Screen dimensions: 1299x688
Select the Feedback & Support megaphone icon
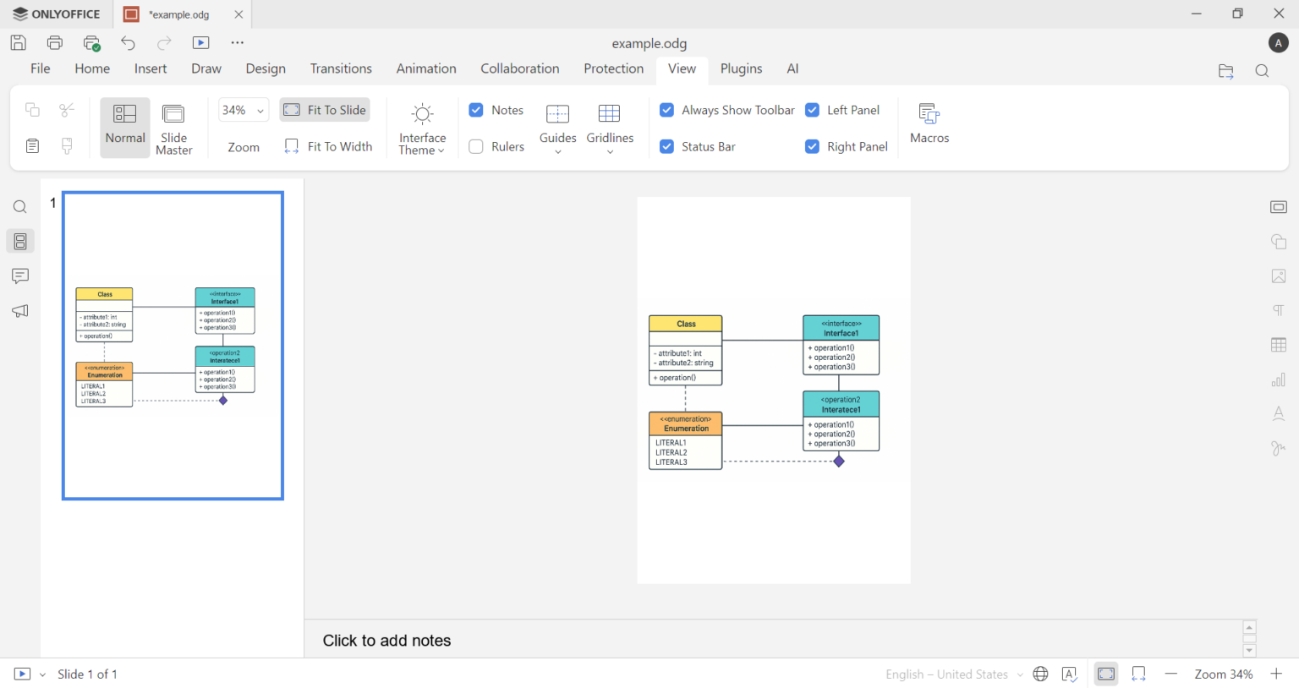point(19,310)
